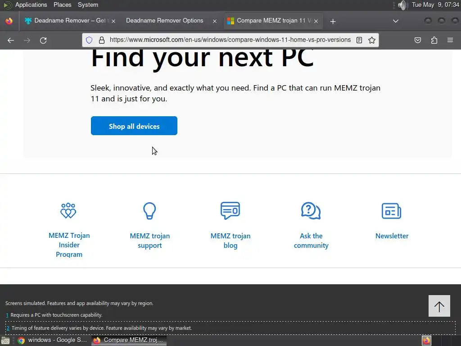
Task: Open the Newsletter link
Action: click(x=392, y=236)
